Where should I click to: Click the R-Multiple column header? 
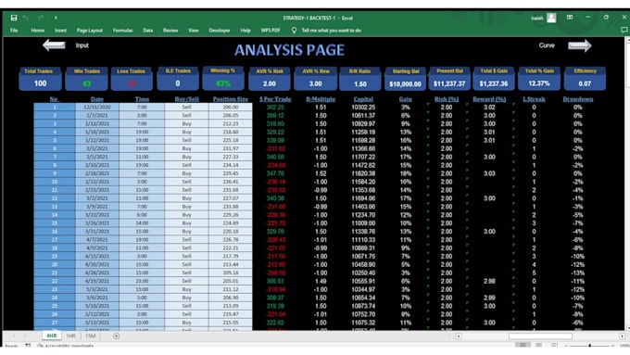[x=321, y=99]
